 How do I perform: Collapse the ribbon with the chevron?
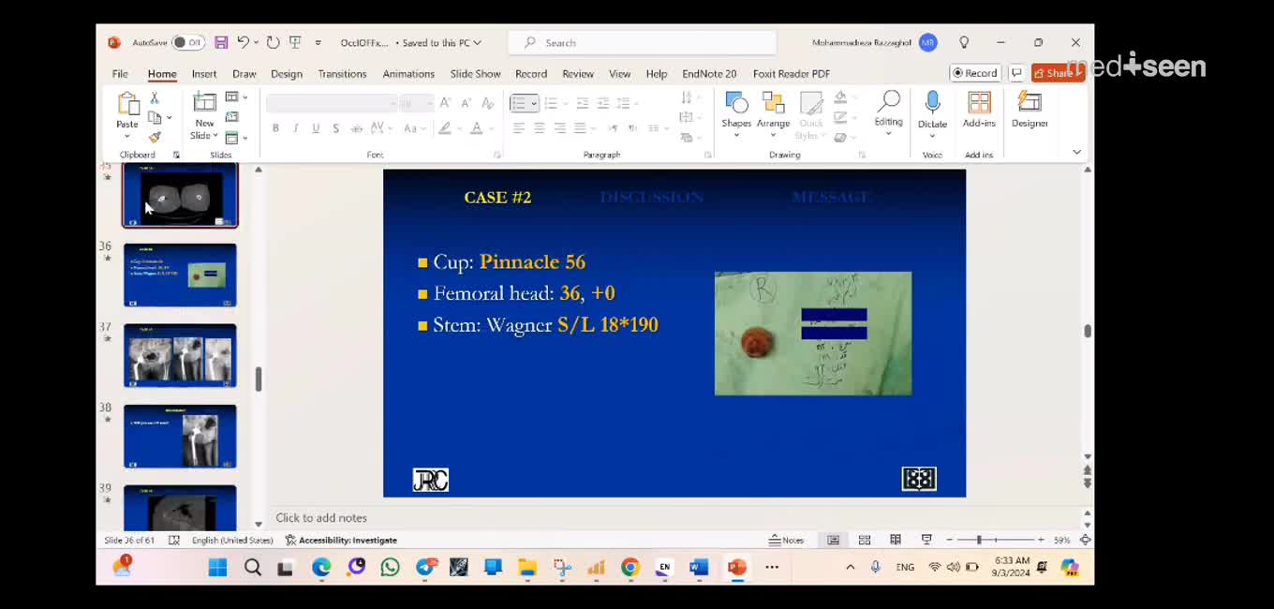point(1076,152)
